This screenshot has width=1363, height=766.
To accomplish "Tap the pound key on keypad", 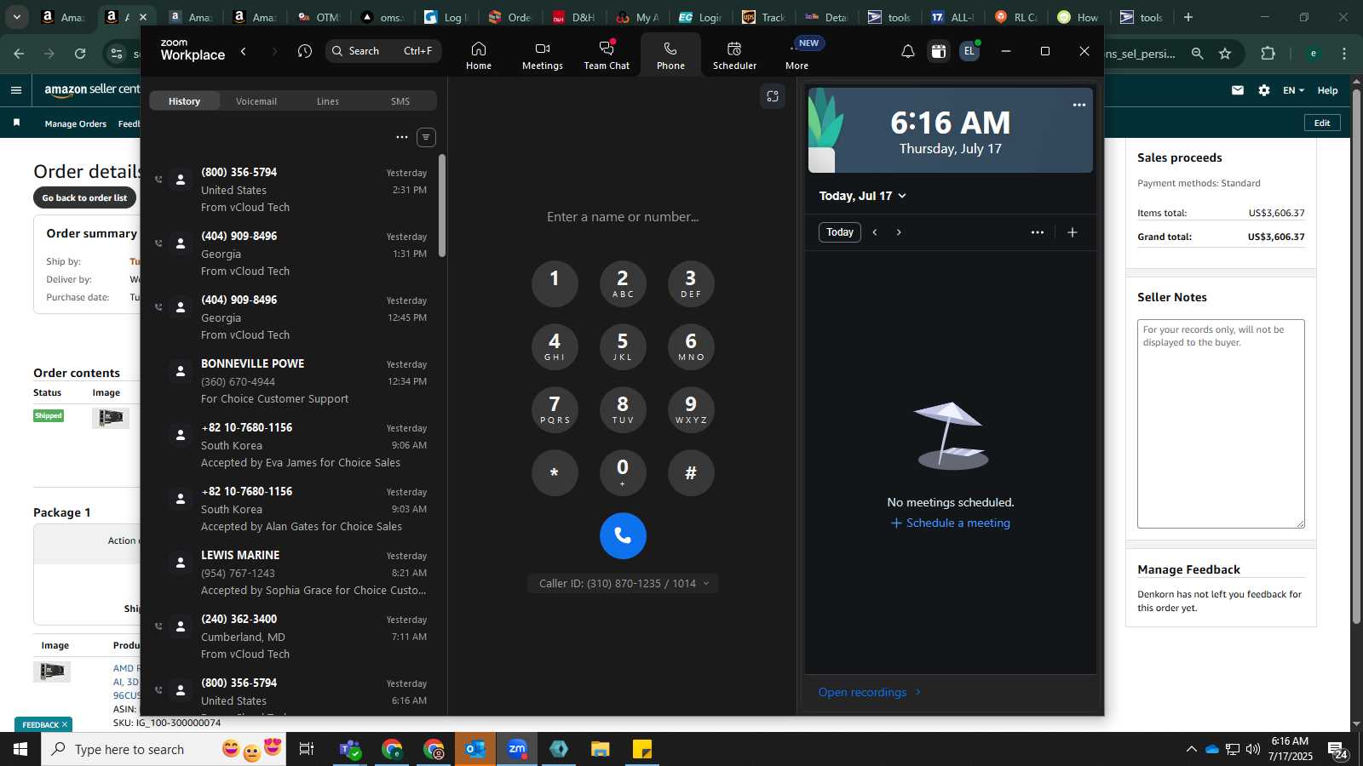I will 691,472.
